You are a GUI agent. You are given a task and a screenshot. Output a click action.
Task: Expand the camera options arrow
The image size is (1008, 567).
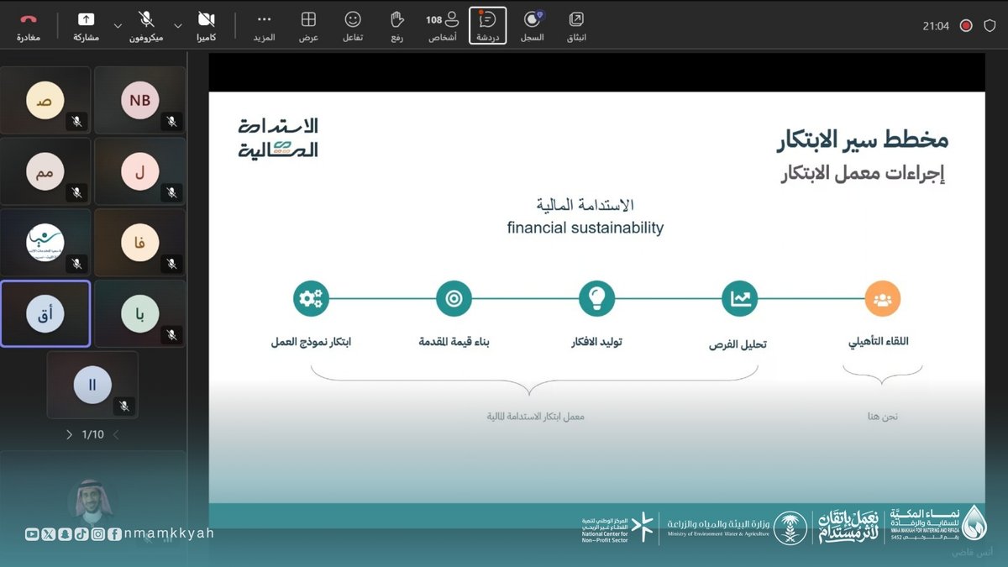tap(177, 26)
